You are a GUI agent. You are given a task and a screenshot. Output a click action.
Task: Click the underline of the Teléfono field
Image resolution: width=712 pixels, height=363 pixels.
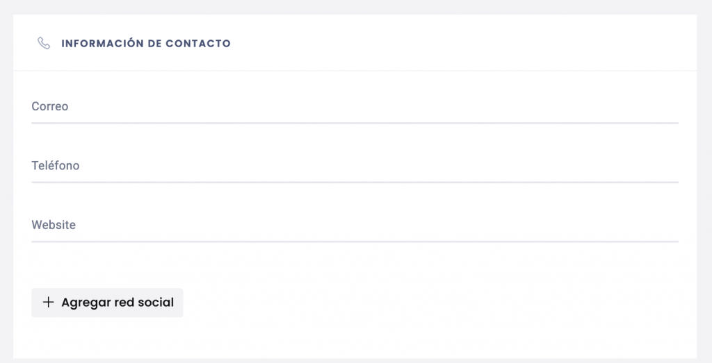(355, 182)
